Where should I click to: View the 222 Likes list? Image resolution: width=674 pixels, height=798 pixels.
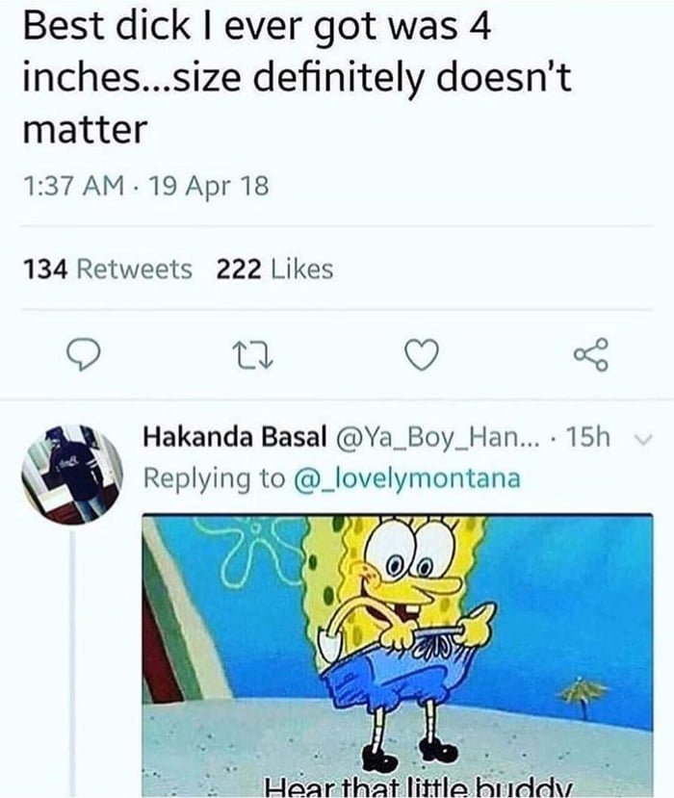(x=274, y=270)
